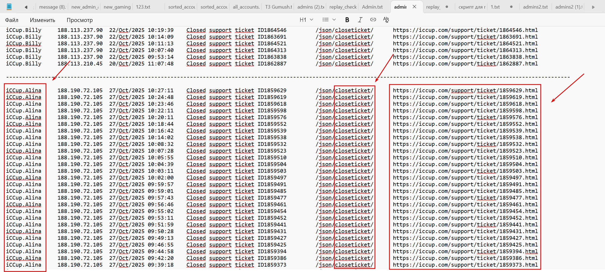This screenshot has width=605, height=272.
Task: Click "Closed" in the ID1859477 row
Action: pyautogui.click(x=196, y=198)
